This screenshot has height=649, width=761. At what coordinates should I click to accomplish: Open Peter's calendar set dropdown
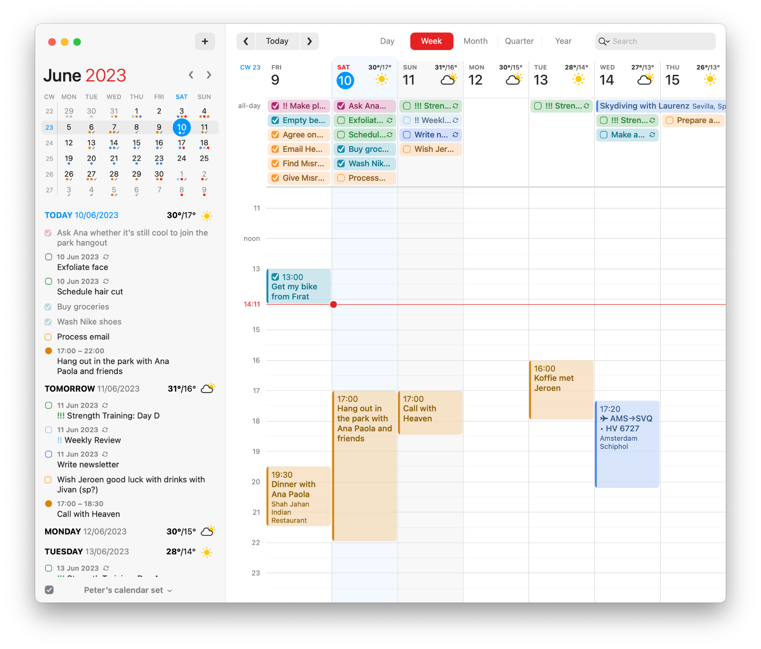tap(128, 590)
